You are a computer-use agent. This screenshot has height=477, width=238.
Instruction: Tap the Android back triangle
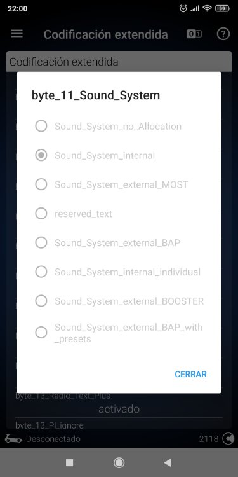pyautogui.click(x=168, y=463)
